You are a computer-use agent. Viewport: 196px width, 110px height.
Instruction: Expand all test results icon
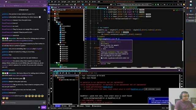(x=66, y=73)
